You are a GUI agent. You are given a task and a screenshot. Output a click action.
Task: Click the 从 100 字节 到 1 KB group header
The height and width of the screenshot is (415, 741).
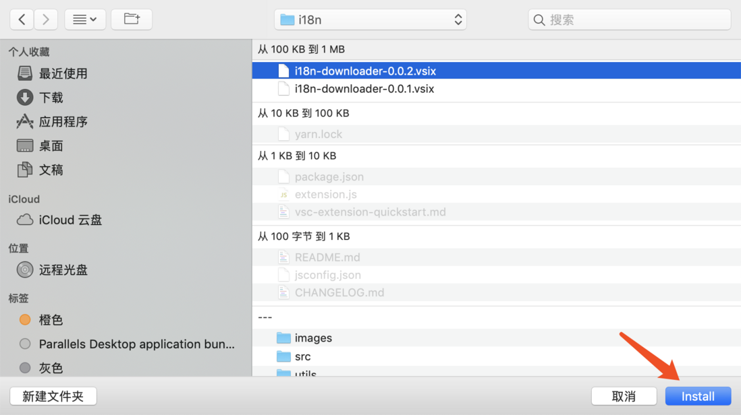coord(304,236)
